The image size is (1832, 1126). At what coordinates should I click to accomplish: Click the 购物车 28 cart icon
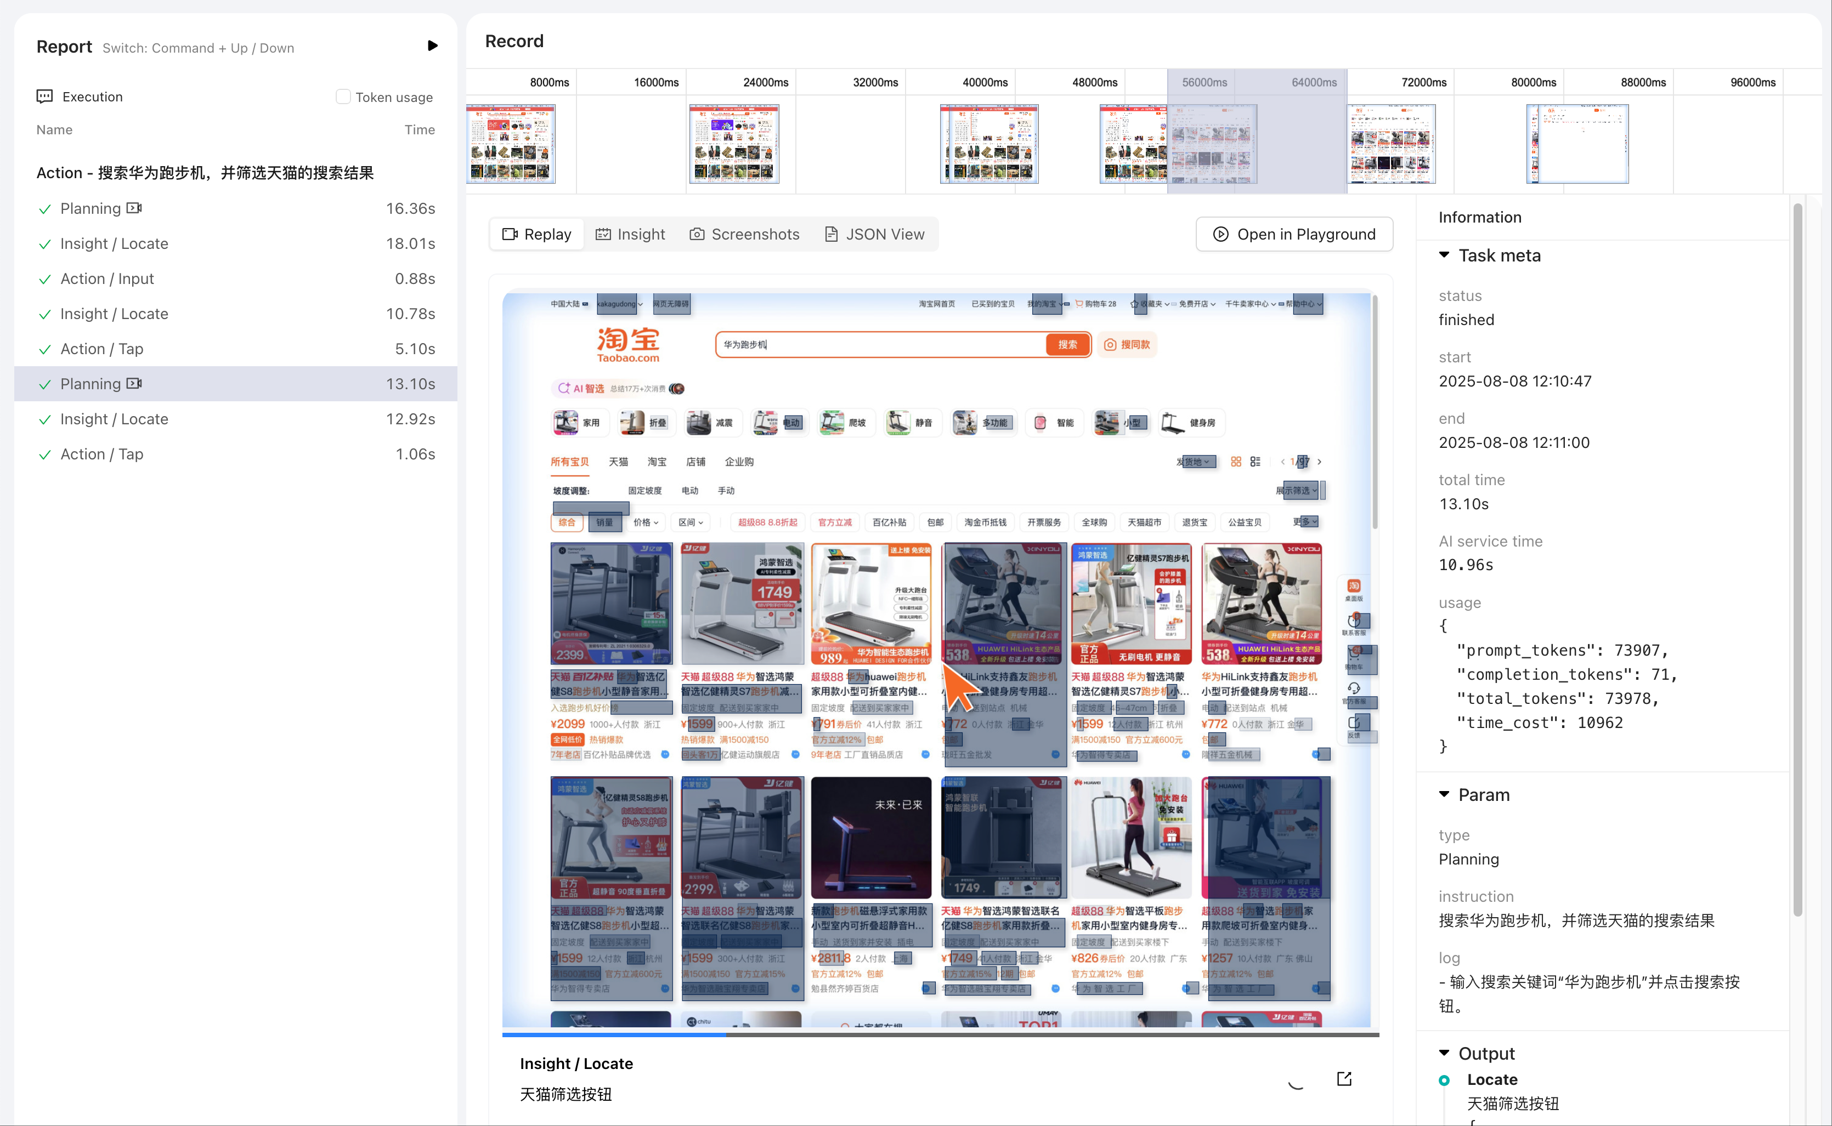click(1078, 304)
